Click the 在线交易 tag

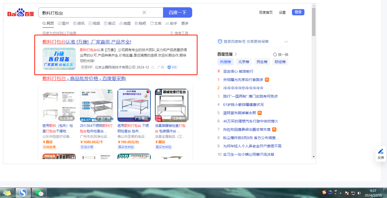coord(87,147)
